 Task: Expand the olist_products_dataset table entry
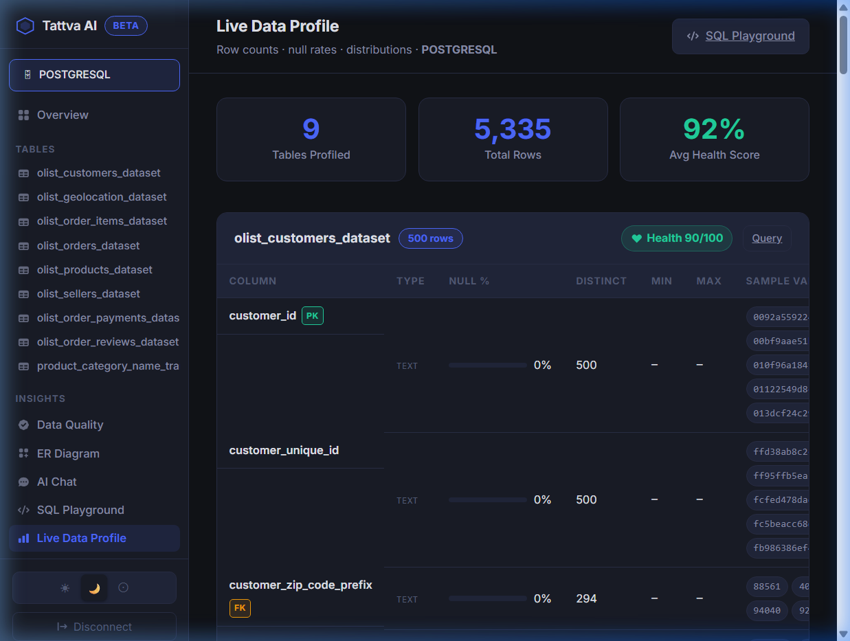(x=94, y=269)
